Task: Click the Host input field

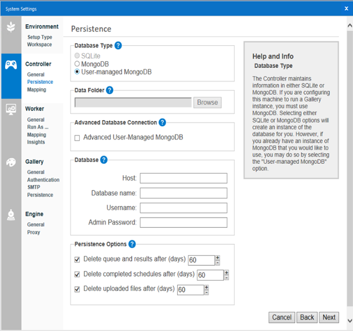Action: (x=183, y=179)
